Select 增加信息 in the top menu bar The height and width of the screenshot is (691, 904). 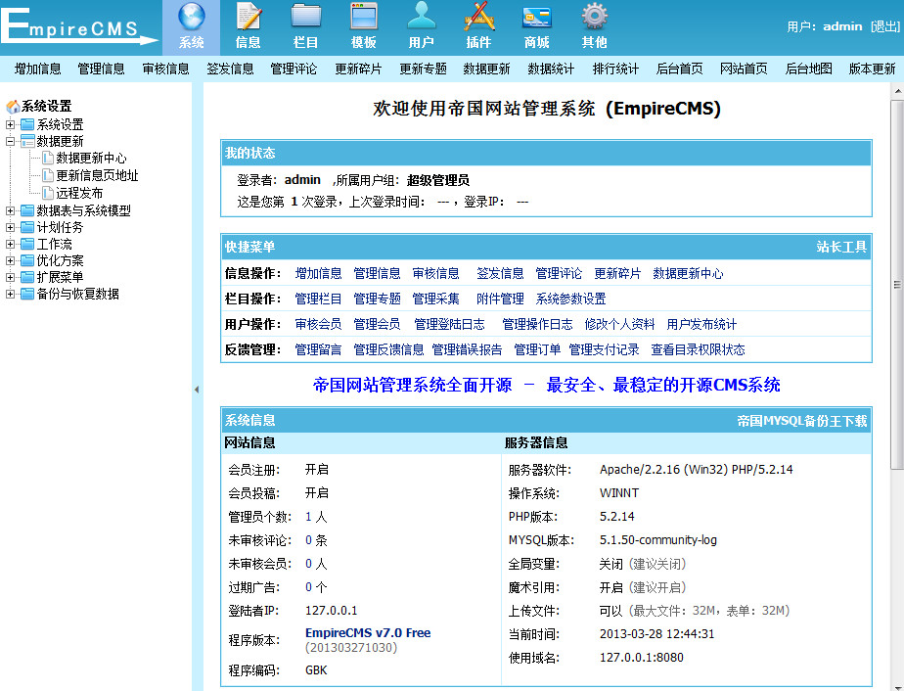point(37,69)
